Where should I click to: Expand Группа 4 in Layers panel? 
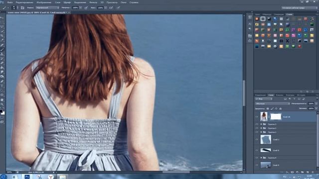261,158
